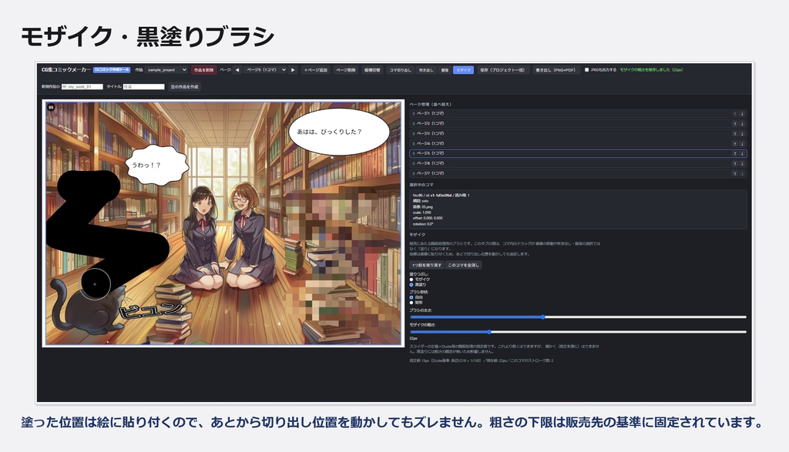The height and width of the screenshot is (452, 789).
Task: Select ページ2 (1コマ) in page list
Action: (x=578, y=124)
